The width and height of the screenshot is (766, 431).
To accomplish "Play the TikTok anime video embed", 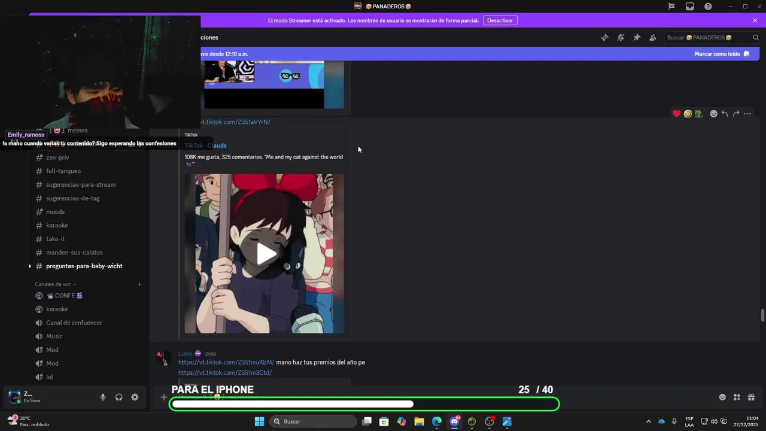I will click(x=266, y=254).
